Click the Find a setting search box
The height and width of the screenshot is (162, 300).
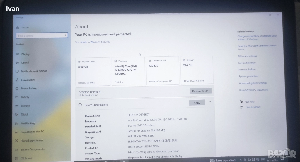[x=42, y=36]
